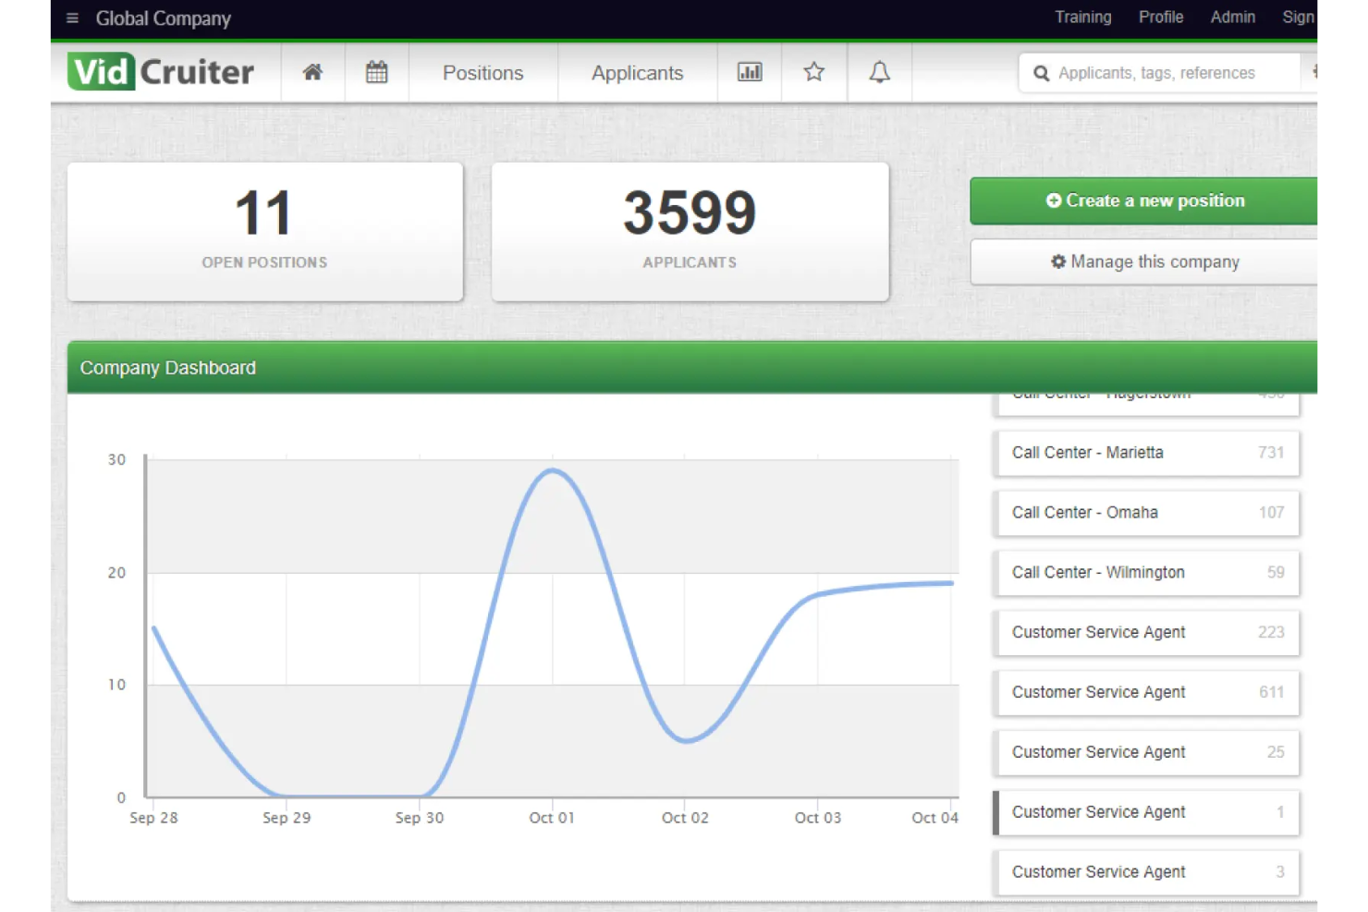Click the gear icon on Manage this company
The width and height of the screenshot is (1368, 912).
click(1058, 261)
